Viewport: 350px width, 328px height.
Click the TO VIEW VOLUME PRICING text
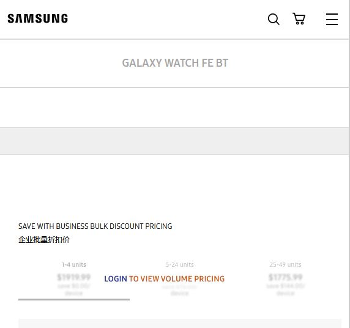(177, 278)
